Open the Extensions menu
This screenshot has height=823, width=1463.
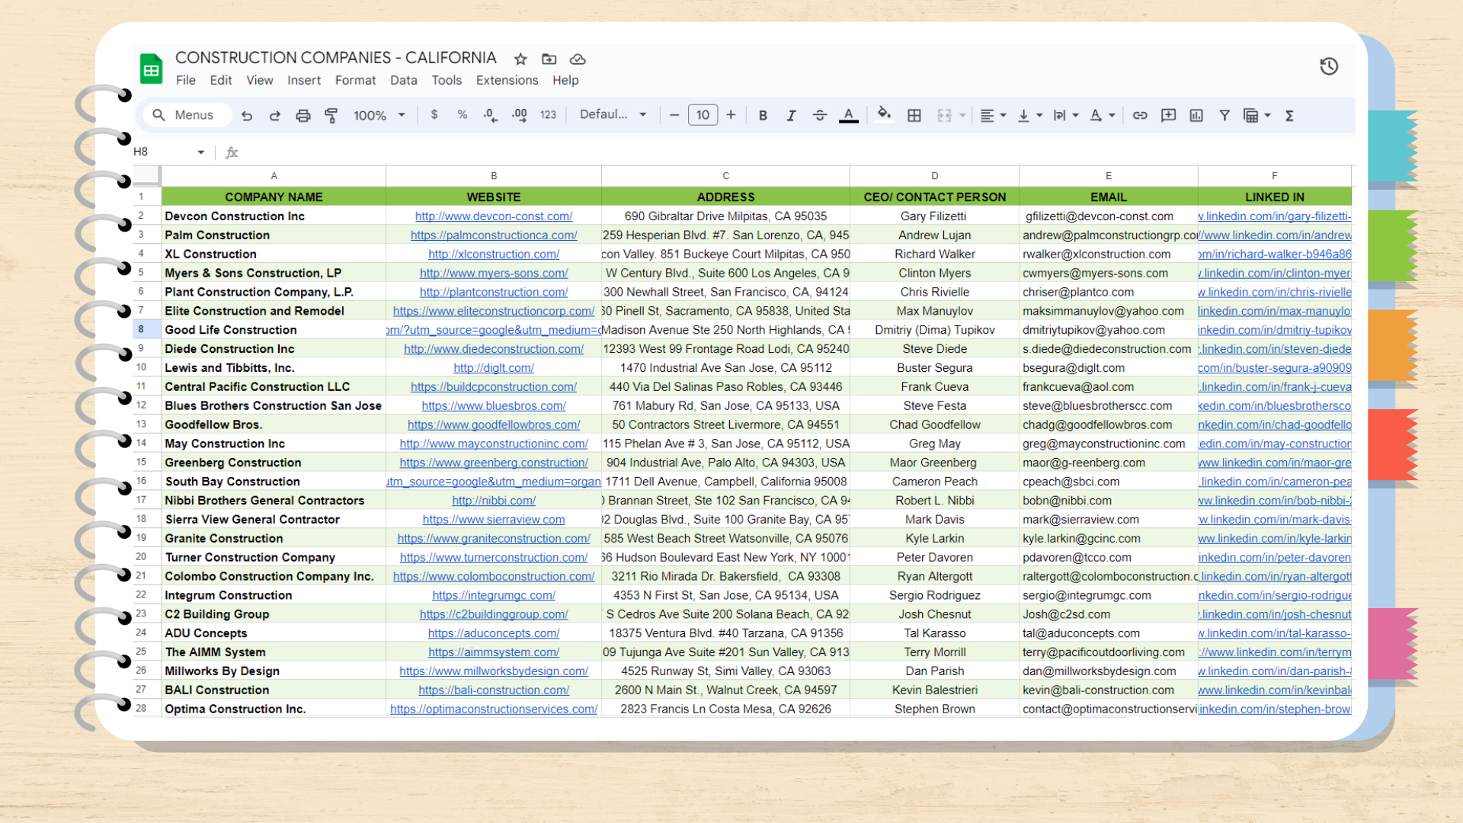pos(507,80)
